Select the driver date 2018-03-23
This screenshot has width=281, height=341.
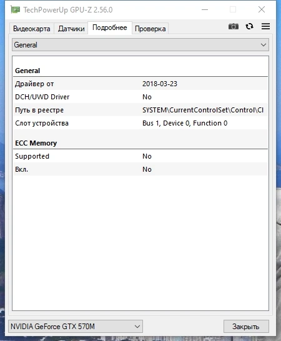160,84
